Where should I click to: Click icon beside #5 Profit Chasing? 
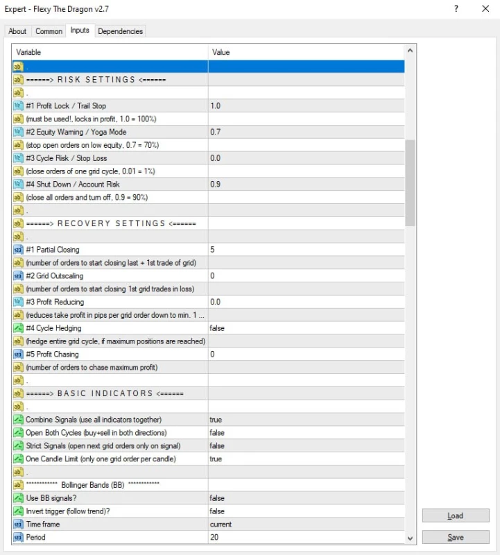(18, 355)
